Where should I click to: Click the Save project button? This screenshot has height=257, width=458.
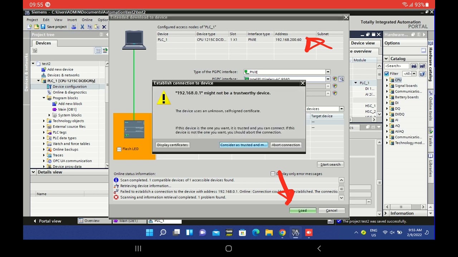54,27
